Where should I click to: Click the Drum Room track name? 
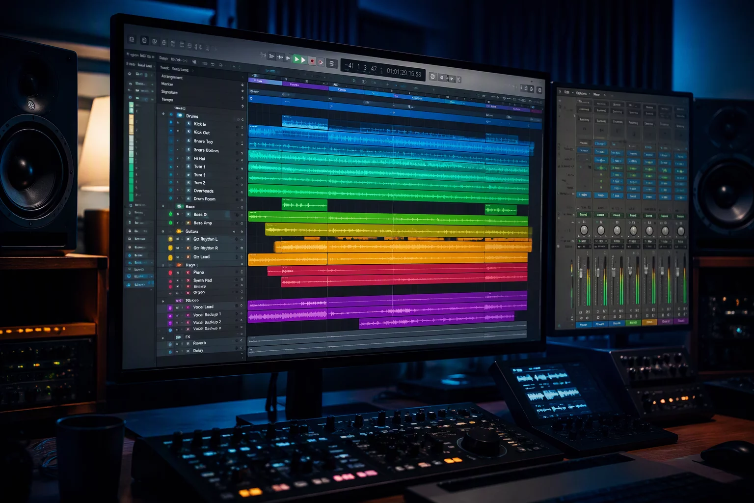205,199
